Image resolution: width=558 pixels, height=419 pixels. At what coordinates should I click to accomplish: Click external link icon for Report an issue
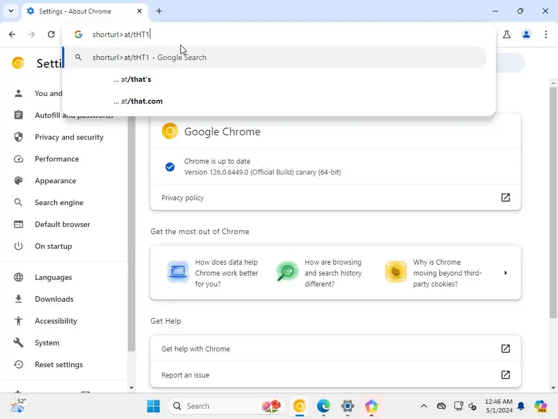(x=506, y=375)
